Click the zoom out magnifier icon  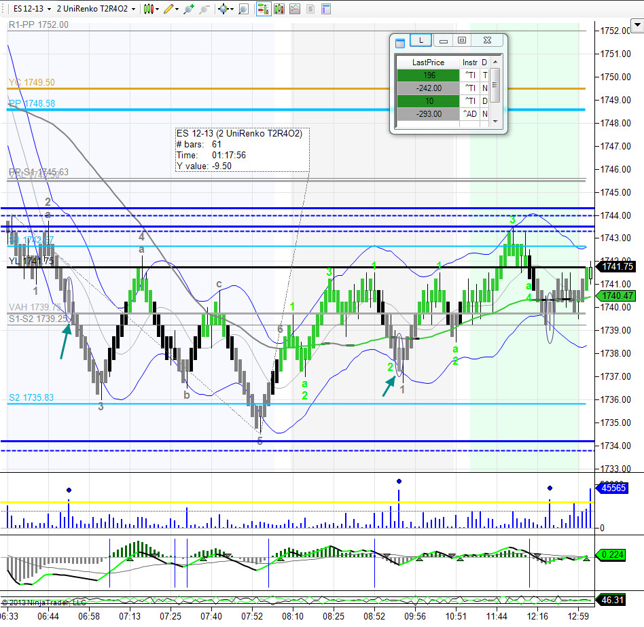(204, 9)
